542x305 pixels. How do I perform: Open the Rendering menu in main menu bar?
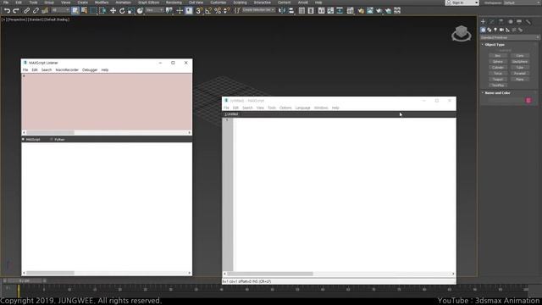[174, 3]
